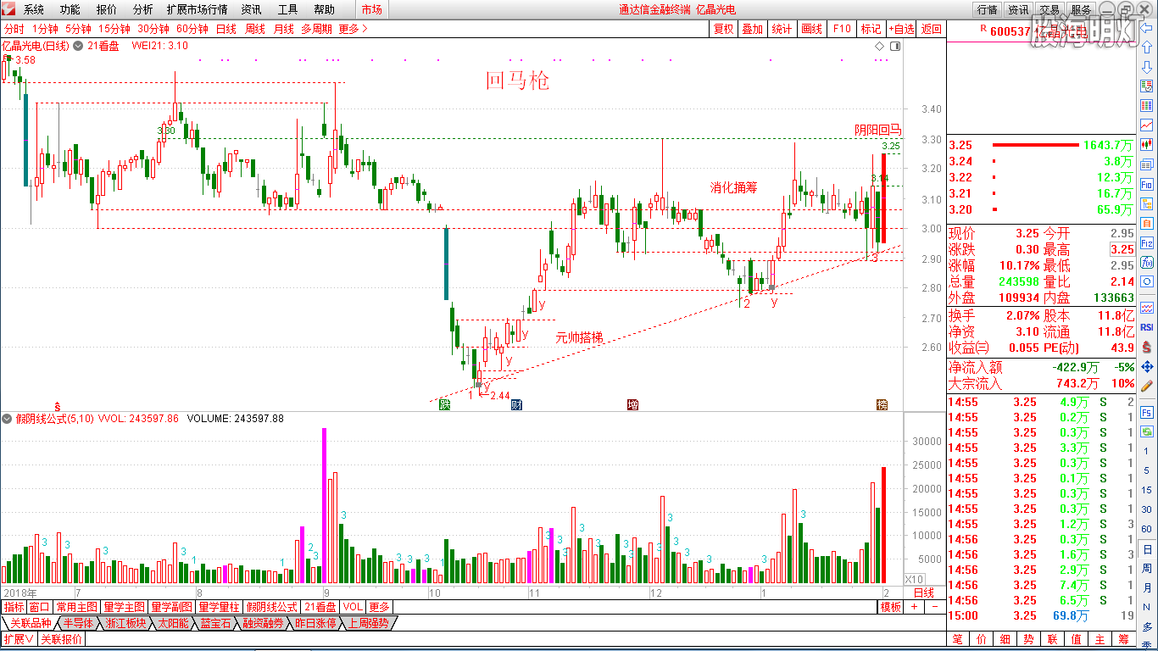Viewport: 1158px width, 651px height.
Task: Open the 分析 menu
Action: point(143,9)
